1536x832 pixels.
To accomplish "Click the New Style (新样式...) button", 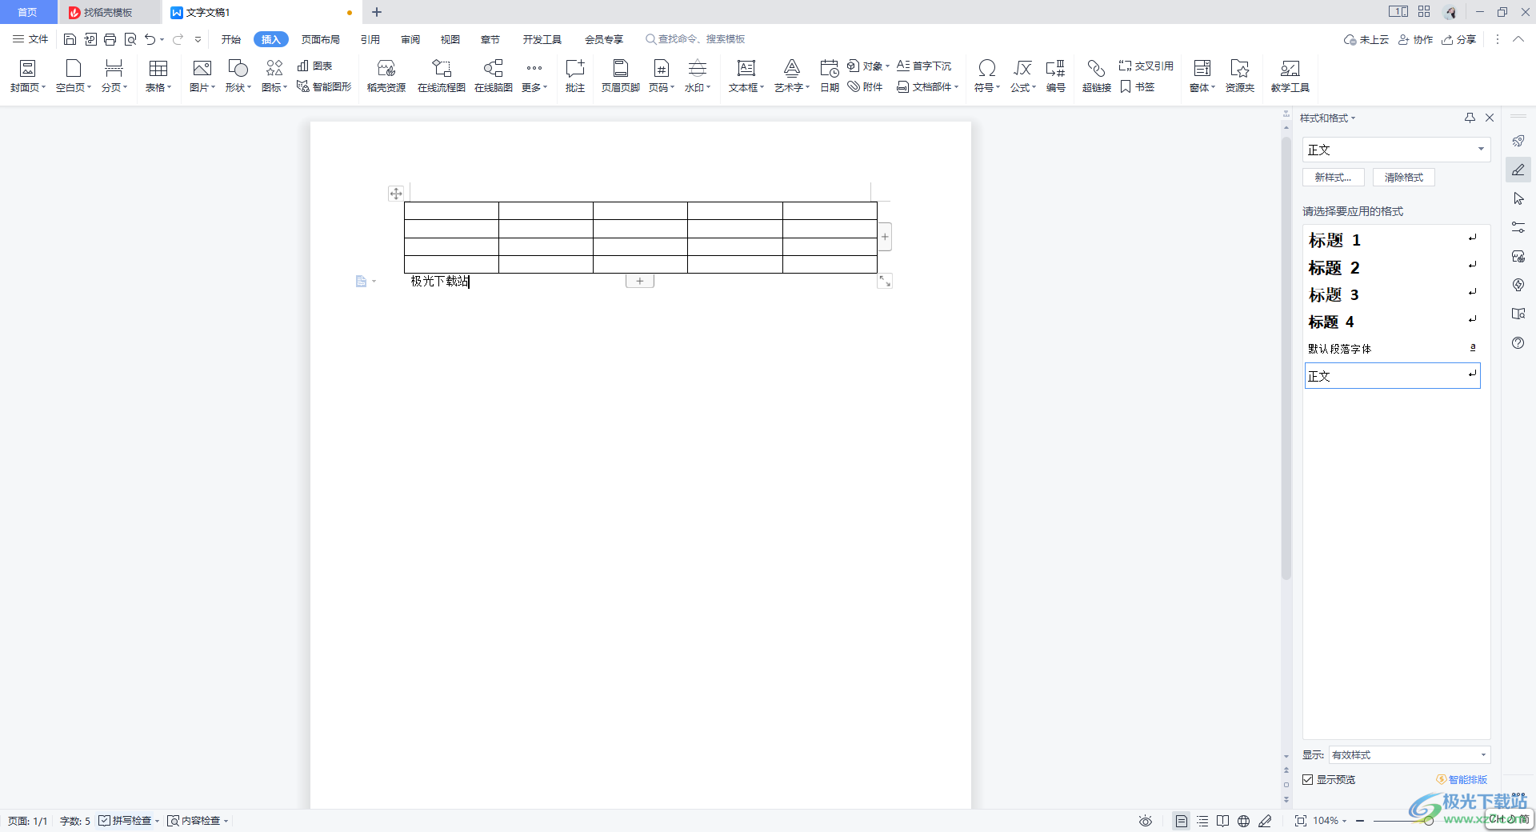I will 1333,178.
